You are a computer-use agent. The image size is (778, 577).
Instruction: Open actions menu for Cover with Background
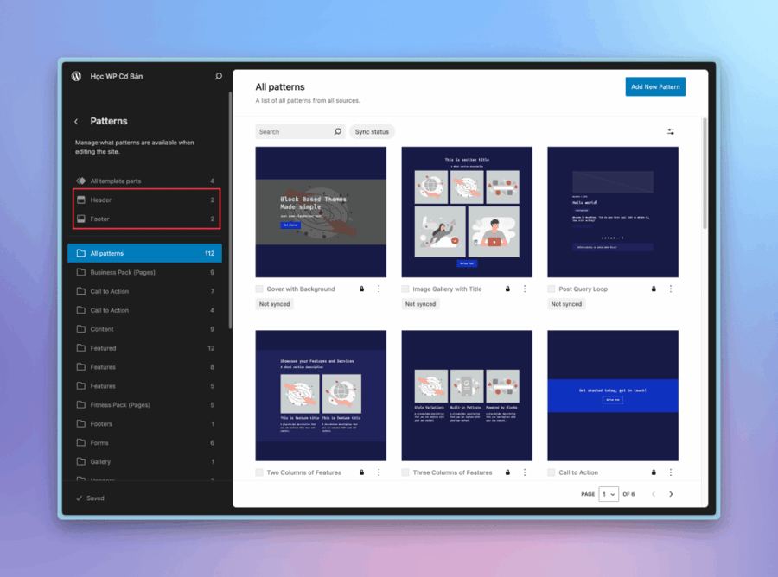[379, 289]
